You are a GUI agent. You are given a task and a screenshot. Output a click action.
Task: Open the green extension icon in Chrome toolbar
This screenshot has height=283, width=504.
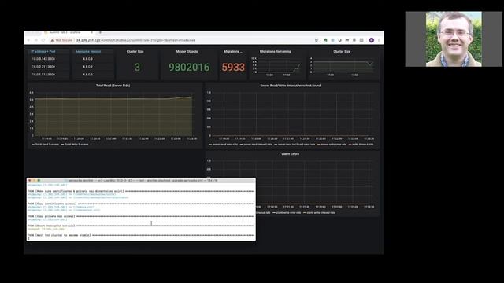(325, 40)
